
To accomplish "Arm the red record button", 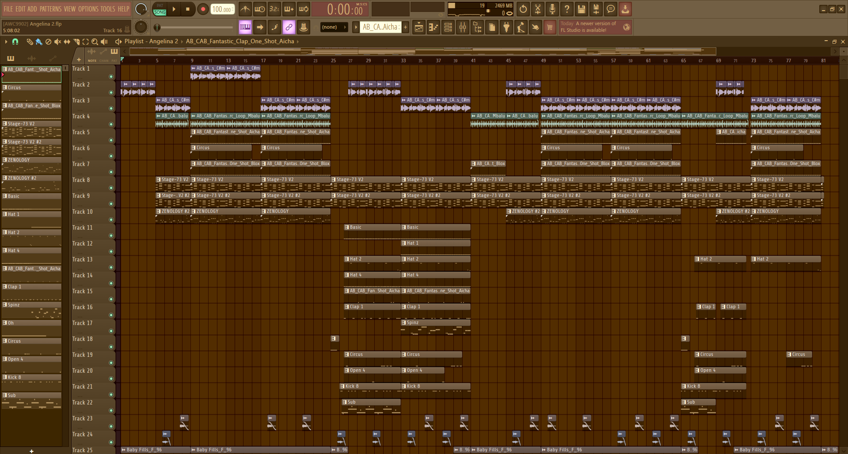I will (x=203, y=9).
